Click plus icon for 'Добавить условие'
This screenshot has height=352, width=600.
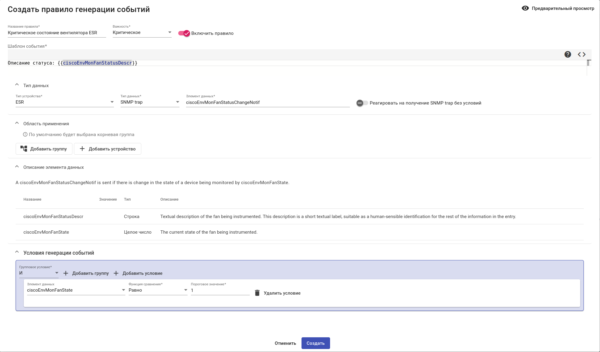pos(116,273)
